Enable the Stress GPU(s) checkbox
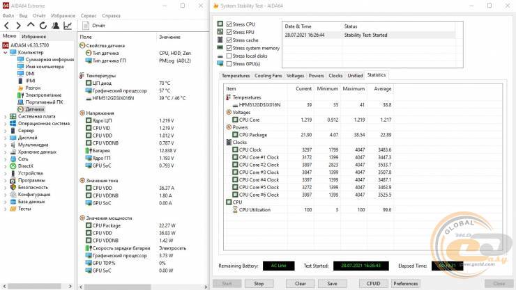 pyautogui.click(x=229, y=64)
